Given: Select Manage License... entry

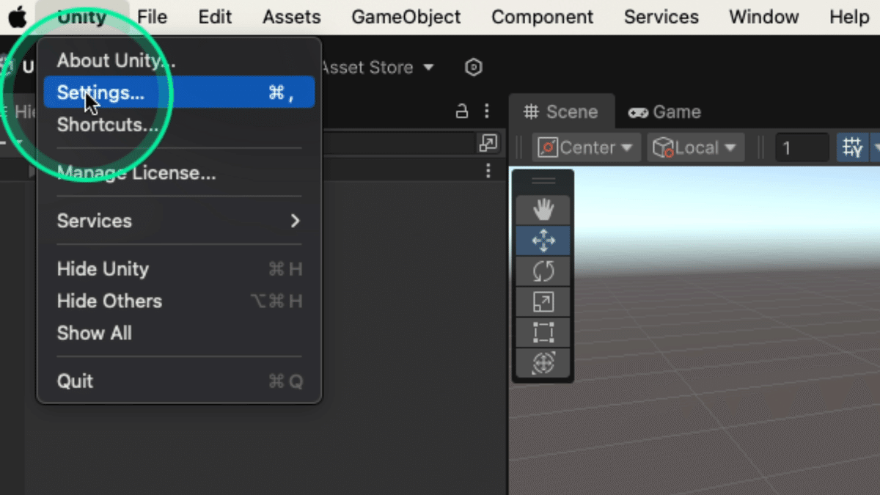Looking at the screenshot, I should point(179,173).
